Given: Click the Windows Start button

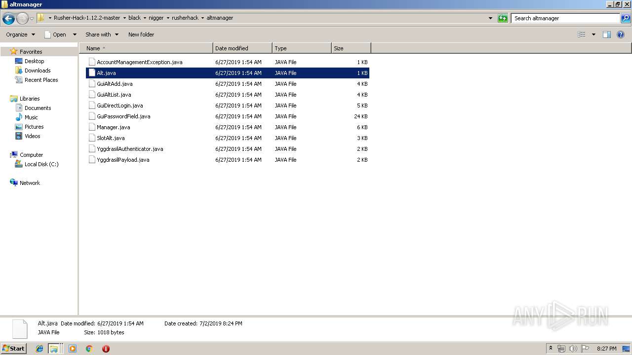Looking at the screenshot, I should [x=13, y=349].
